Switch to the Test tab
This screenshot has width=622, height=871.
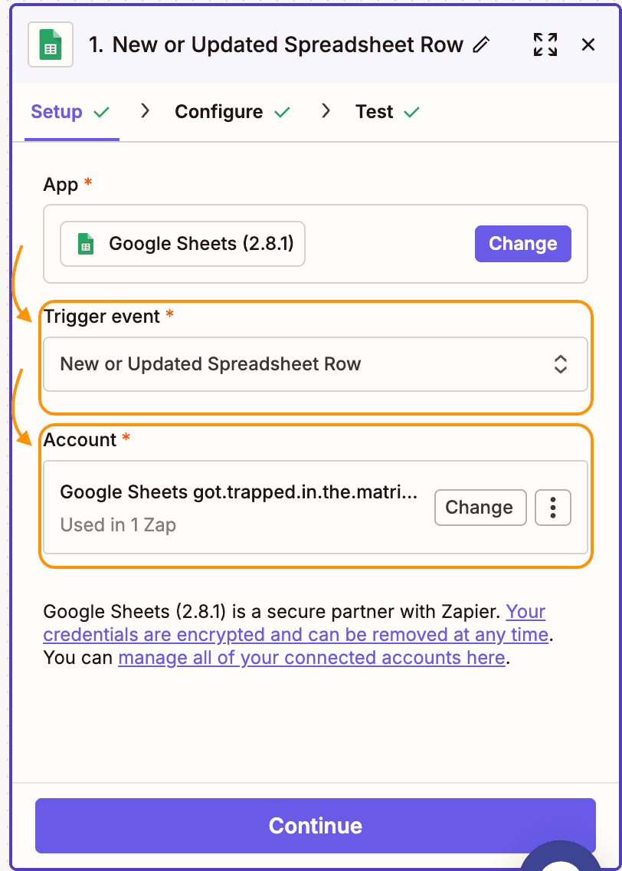(x=375, y=111)
